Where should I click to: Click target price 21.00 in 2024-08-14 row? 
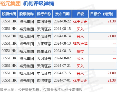[x=112, y=36]
